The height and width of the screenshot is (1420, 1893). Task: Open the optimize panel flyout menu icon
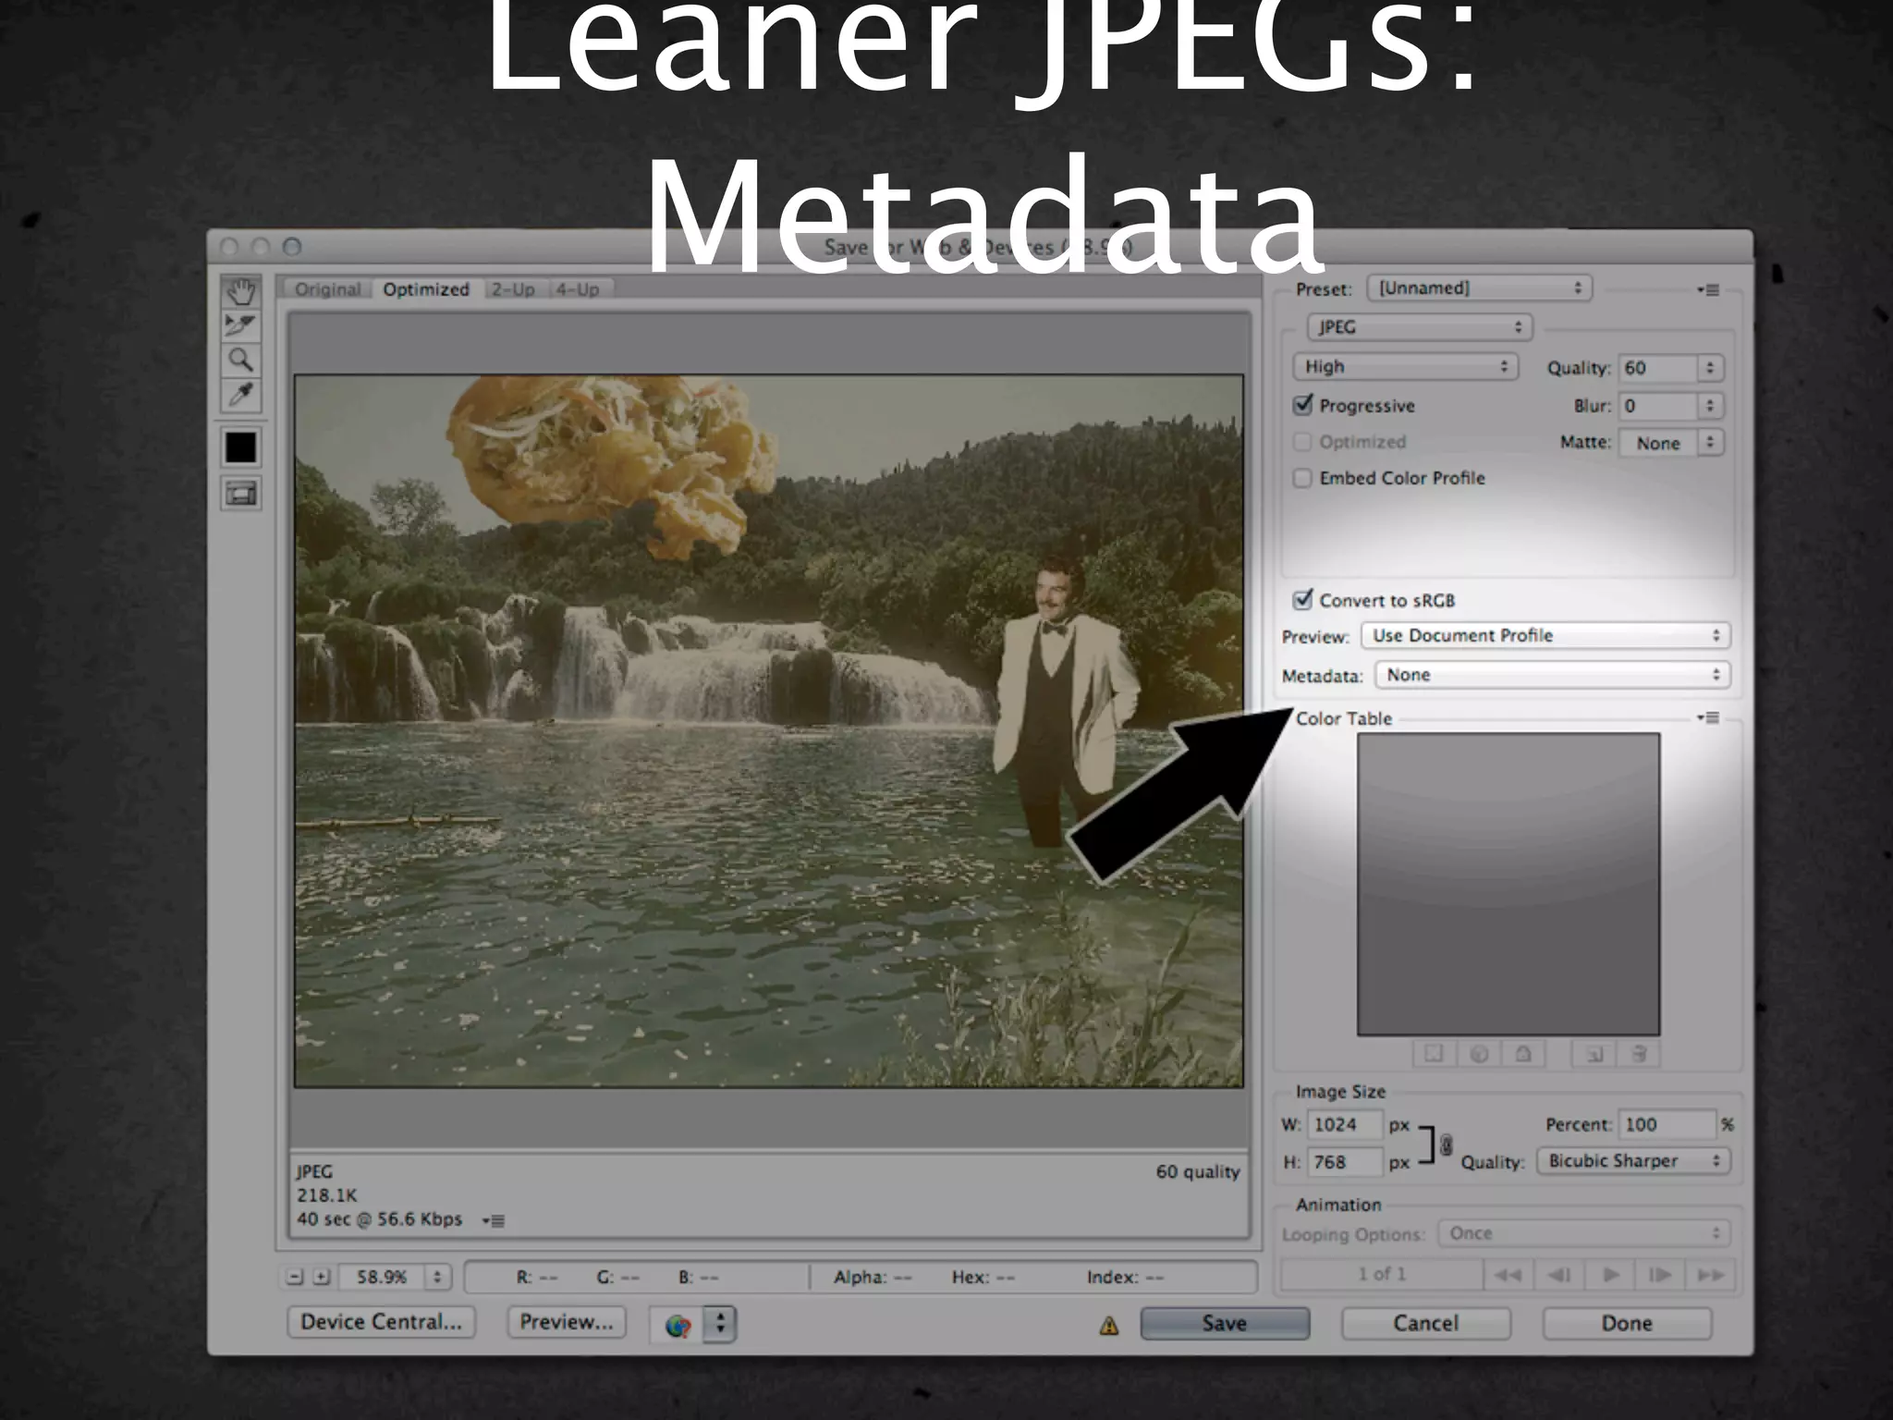(x=1708, y=289)
